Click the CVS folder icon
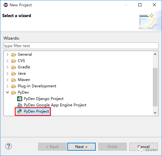The width and height of the screenshot is (162, 156). 14,61
